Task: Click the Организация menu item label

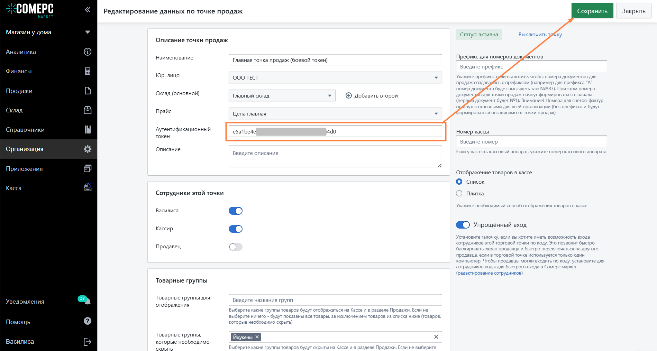Action: pyautogui.click(x=25, y=149)
